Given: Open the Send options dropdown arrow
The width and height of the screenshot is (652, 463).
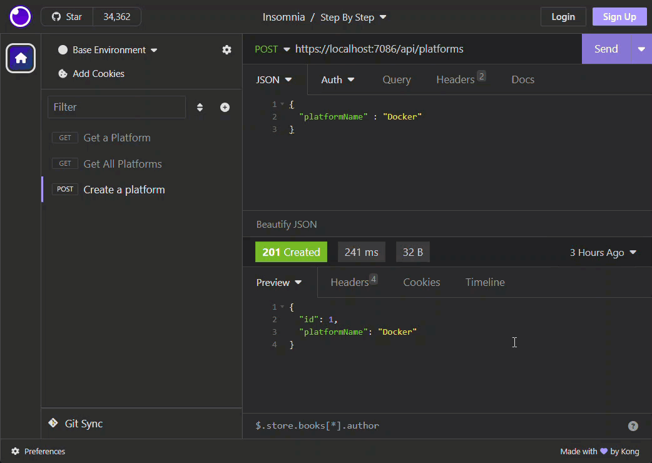Looking at the screenshot, I should point(641,49).
